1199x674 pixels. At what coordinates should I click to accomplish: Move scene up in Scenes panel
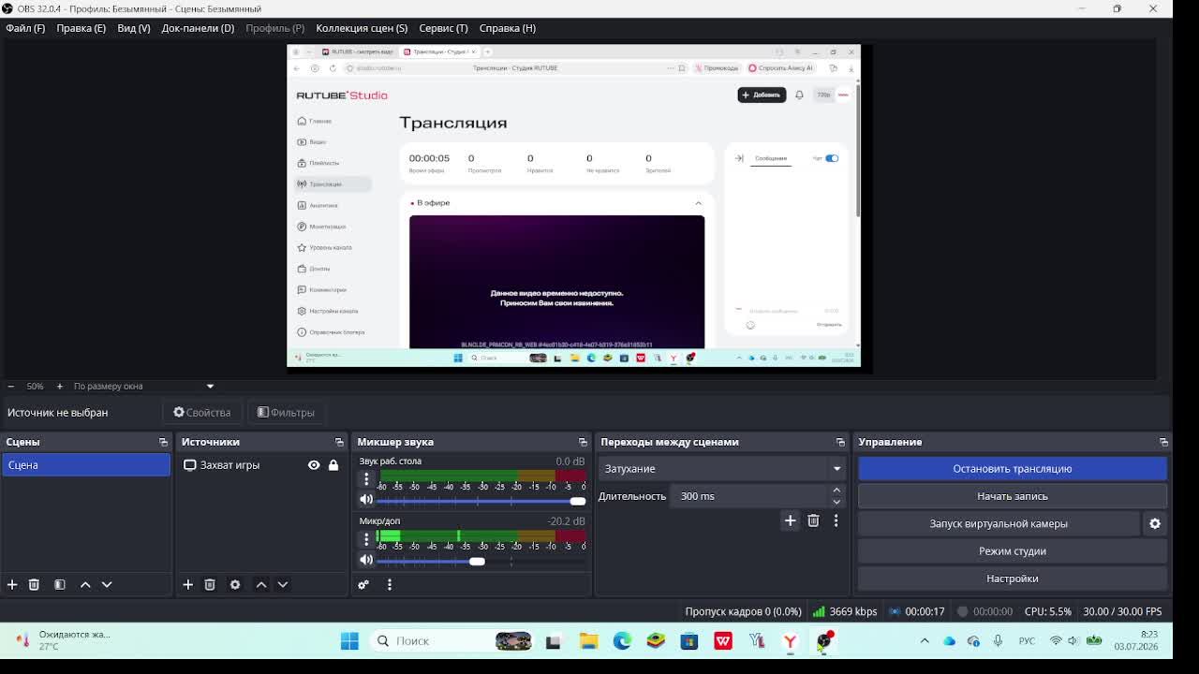tap(85, 584)
